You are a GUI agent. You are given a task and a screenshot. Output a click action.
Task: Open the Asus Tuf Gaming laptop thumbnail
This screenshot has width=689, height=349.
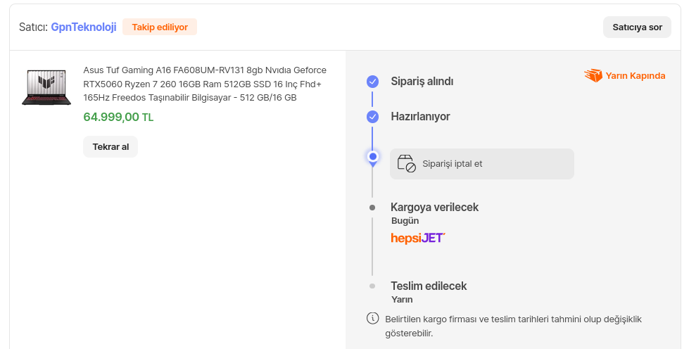(46, 87)
